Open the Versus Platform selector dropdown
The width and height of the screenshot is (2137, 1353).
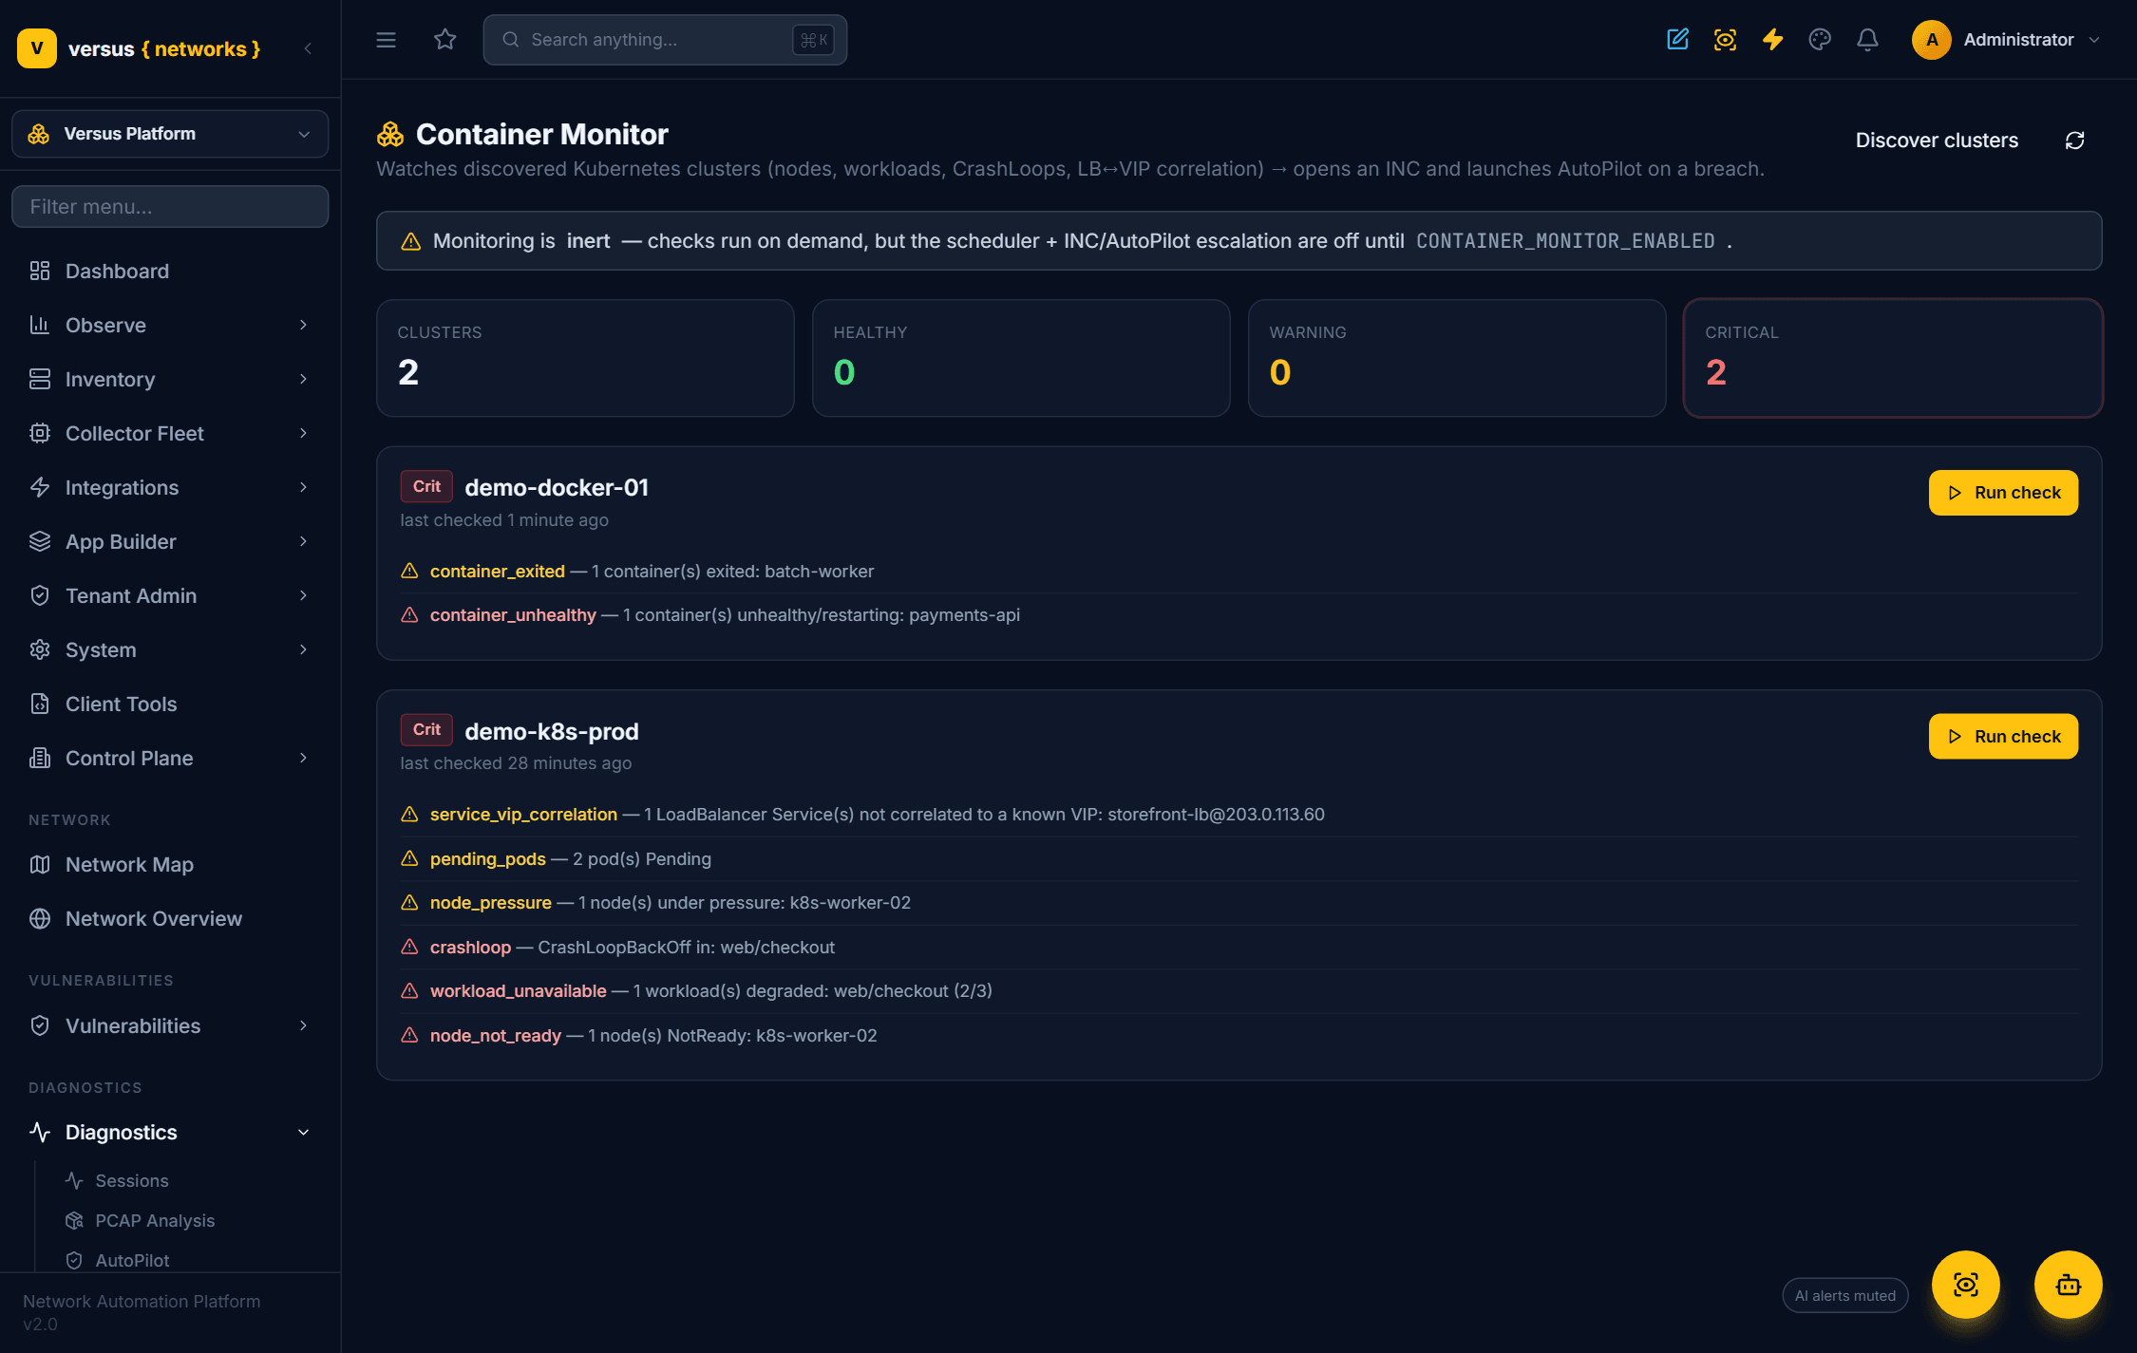[170, 134]
